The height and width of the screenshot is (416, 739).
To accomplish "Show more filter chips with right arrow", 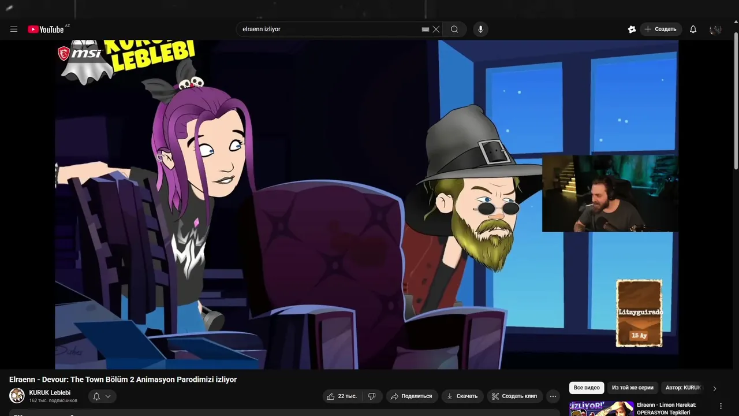I will [714, 388].
